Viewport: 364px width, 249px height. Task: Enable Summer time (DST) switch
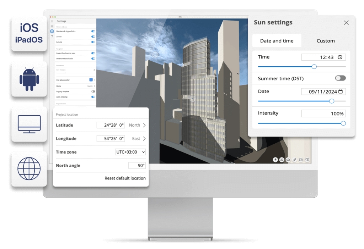(x=340, y=78)
